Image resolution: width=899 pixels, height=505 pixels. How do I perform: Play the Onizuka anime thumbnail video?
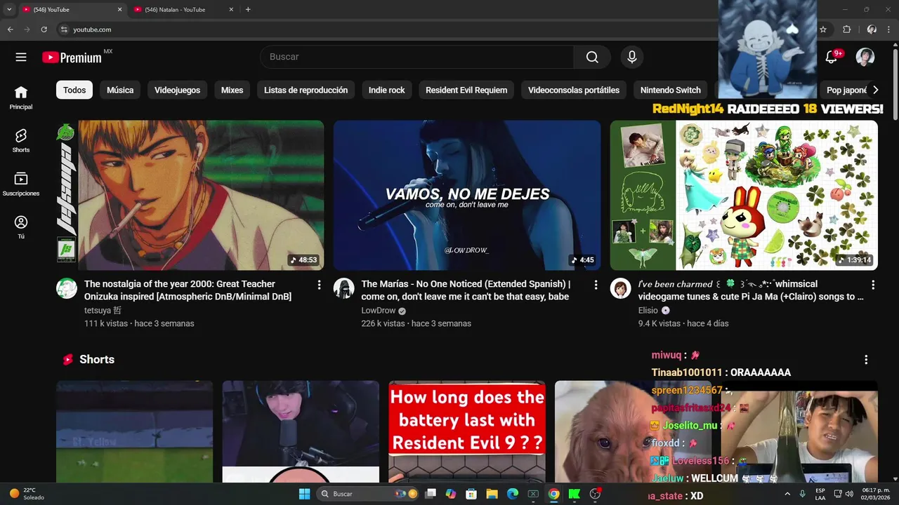click(x=190, y=195)
